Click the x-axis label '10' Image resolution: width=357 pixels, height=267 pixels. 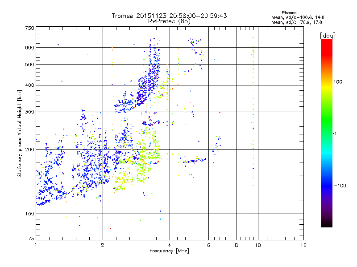[x=258, y=245]
